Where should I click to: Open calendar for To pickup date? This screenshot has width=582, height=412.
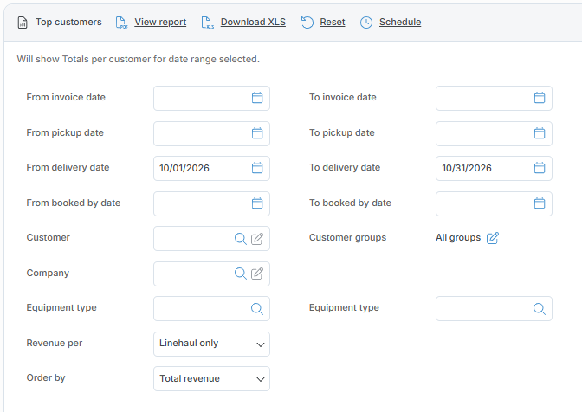pos(540,133)
